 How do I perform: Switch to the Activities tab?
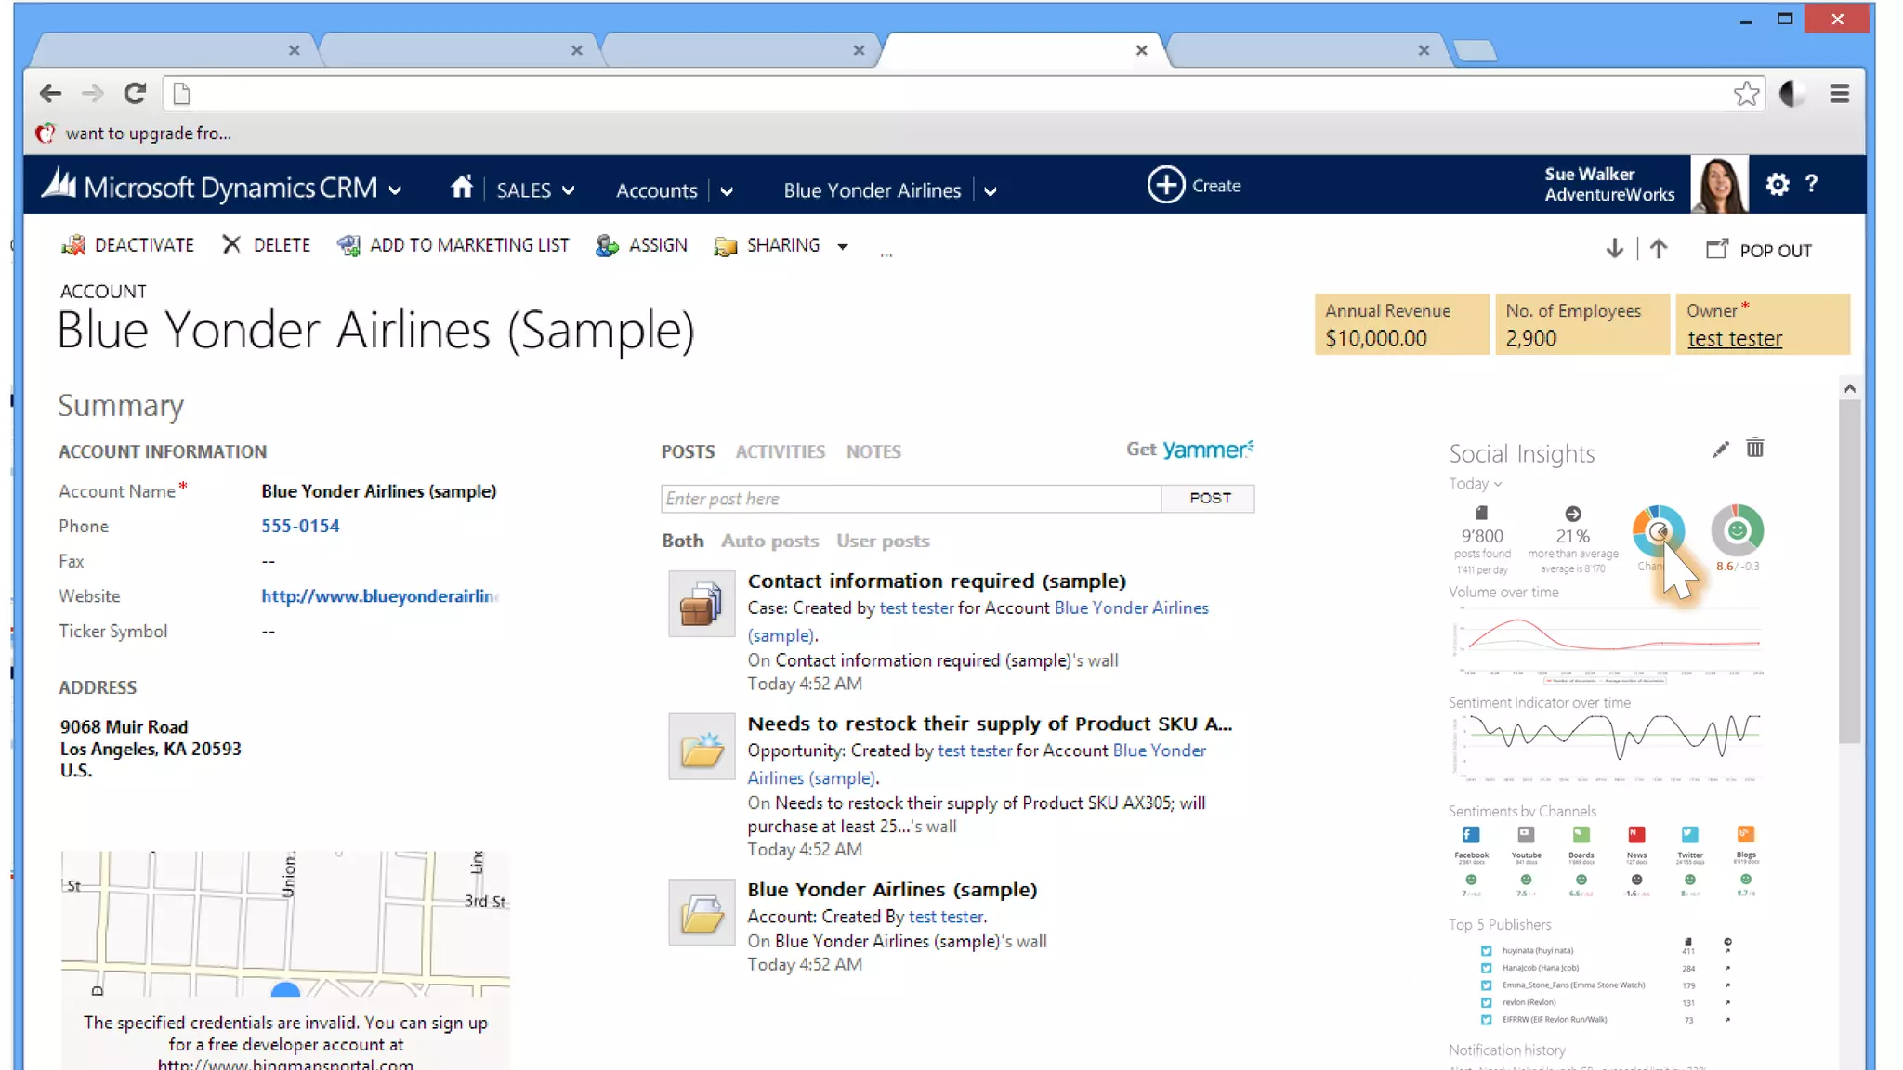tap(780, 451)
